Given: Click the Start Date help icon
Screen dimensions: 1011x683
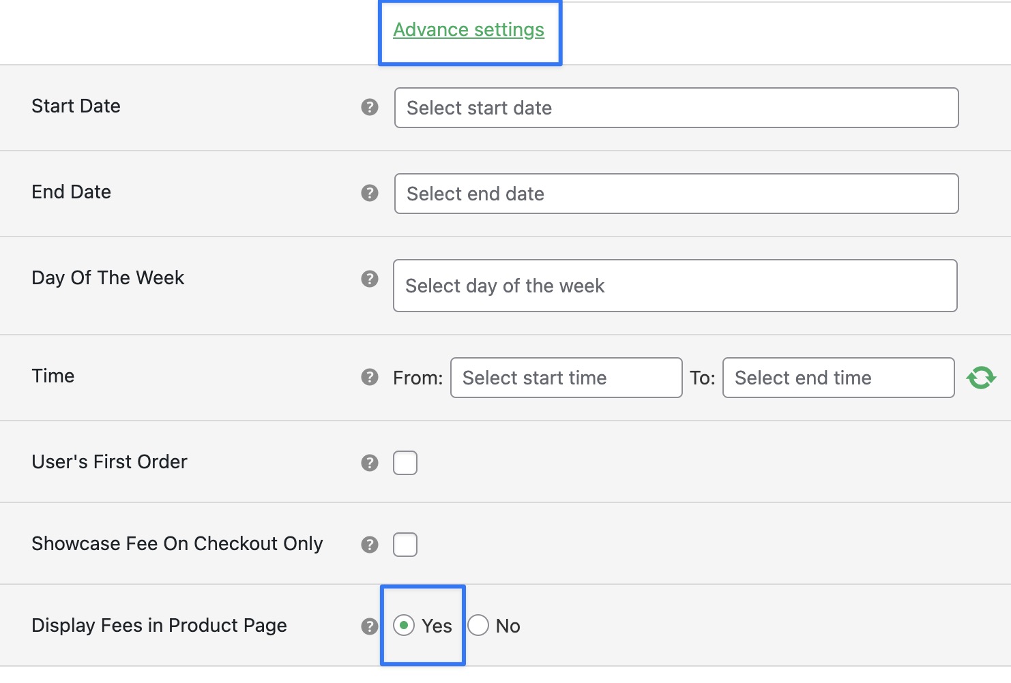Looking at the screenshot, I should point(370,107).
